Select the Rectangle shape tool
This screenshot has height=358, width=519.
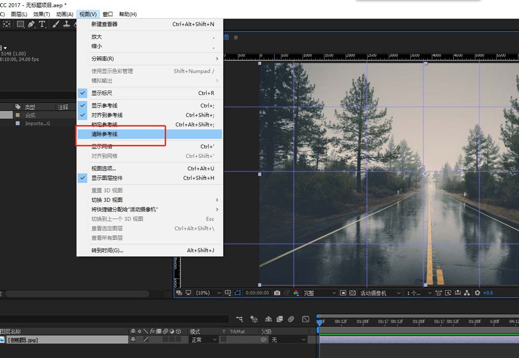coord(21,24)
